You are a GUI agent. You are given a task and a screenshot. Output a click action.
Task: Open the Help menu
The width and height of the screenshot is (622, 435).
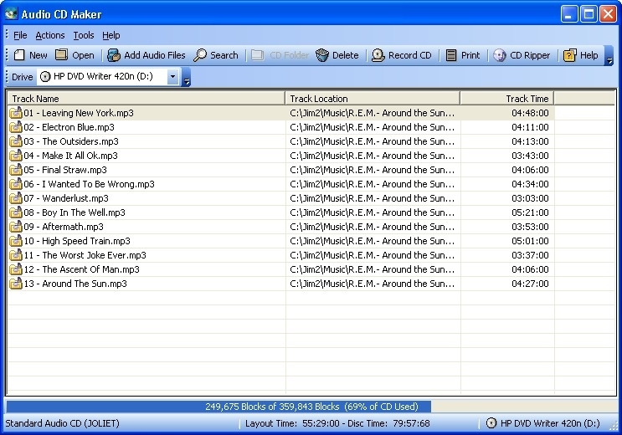coord(111,35)
